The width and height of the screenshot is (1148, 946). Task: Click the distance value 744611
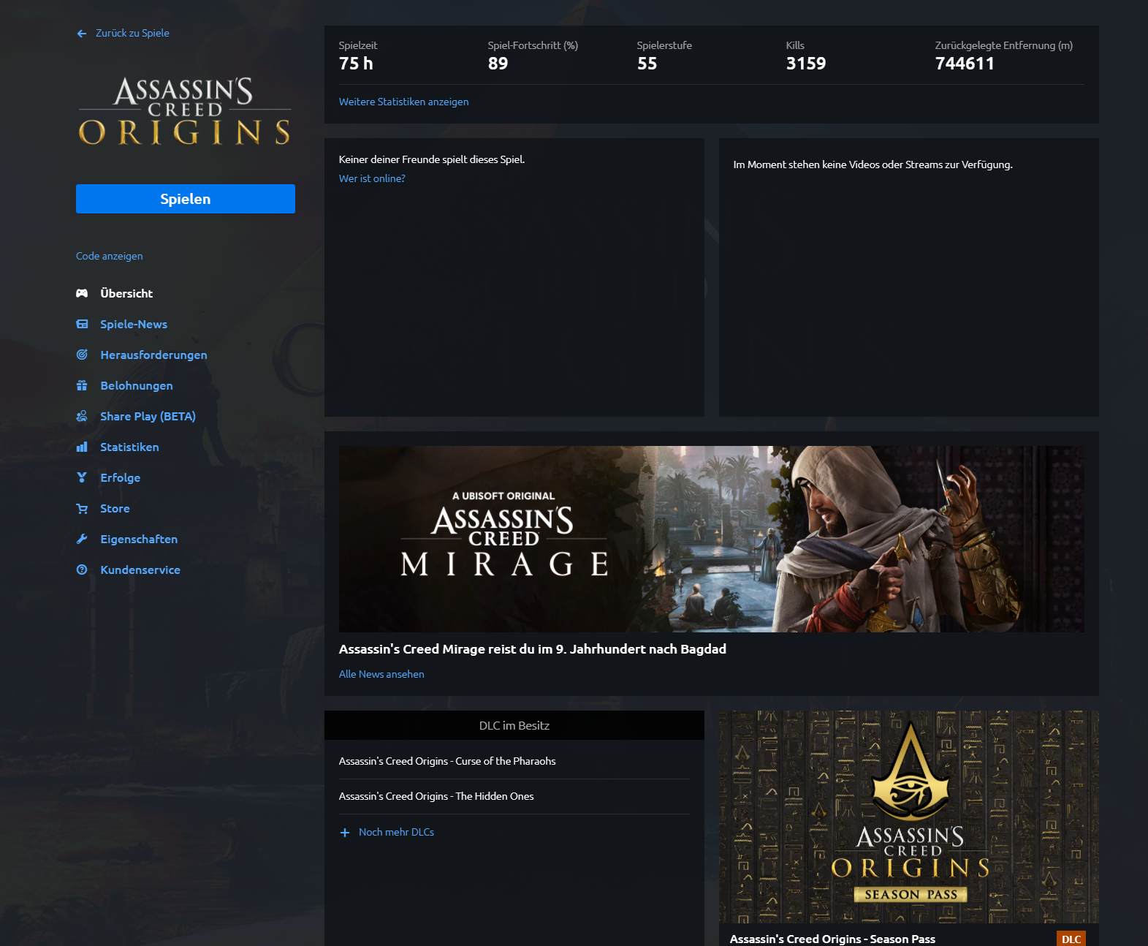[965, 64]
